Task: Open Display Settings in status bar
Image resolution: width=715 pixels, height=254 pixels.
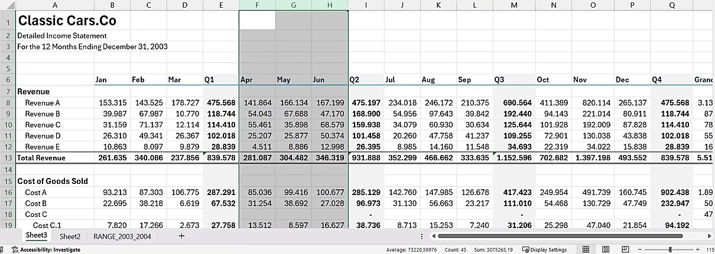Action: [544, 249]
